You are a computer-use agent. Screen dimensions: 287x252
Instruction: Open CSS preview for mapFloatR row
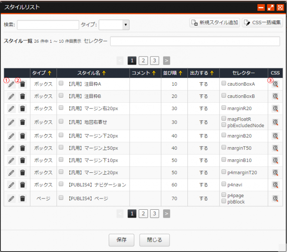pos(275,122)
